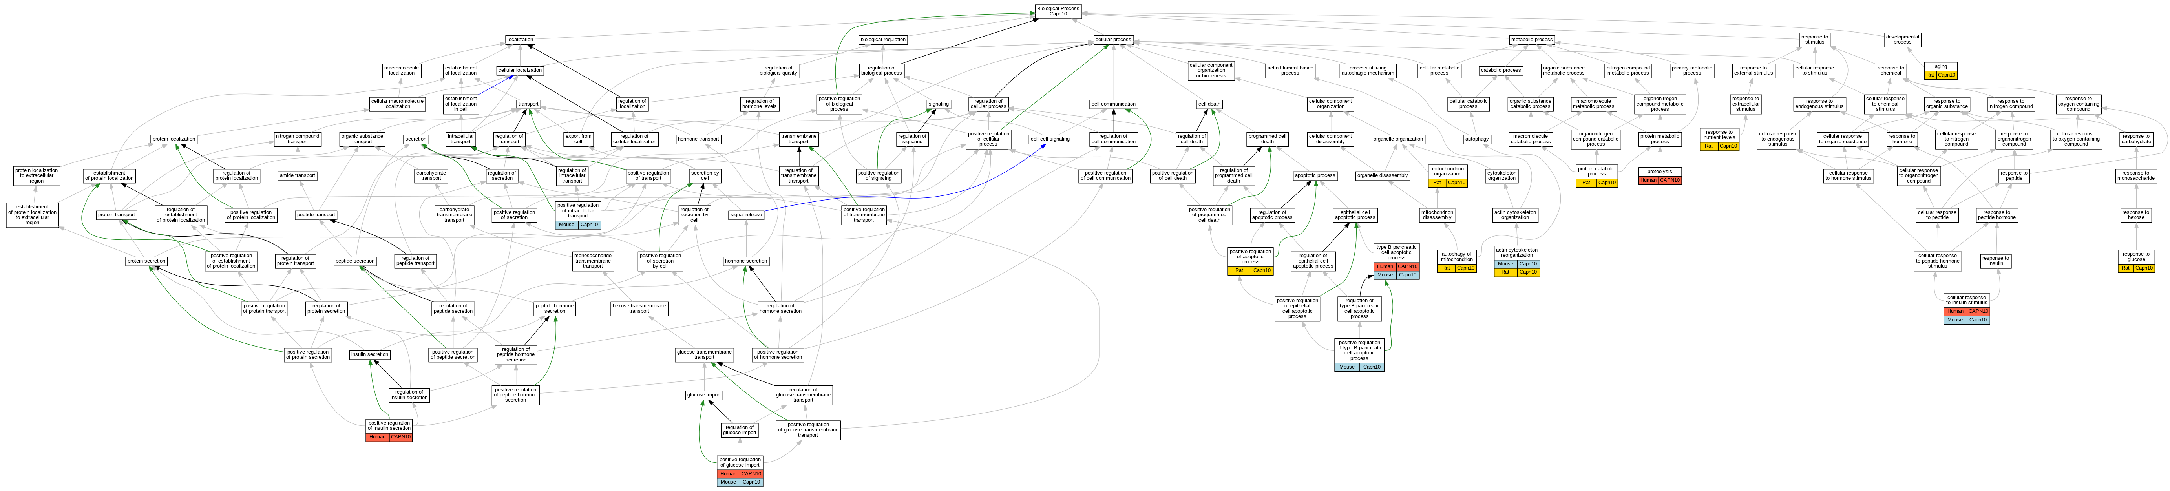This screenshot has width=2170, height=491.
Task: Click 'nitrogen compound transport' node
Action: tap(298, 139)
